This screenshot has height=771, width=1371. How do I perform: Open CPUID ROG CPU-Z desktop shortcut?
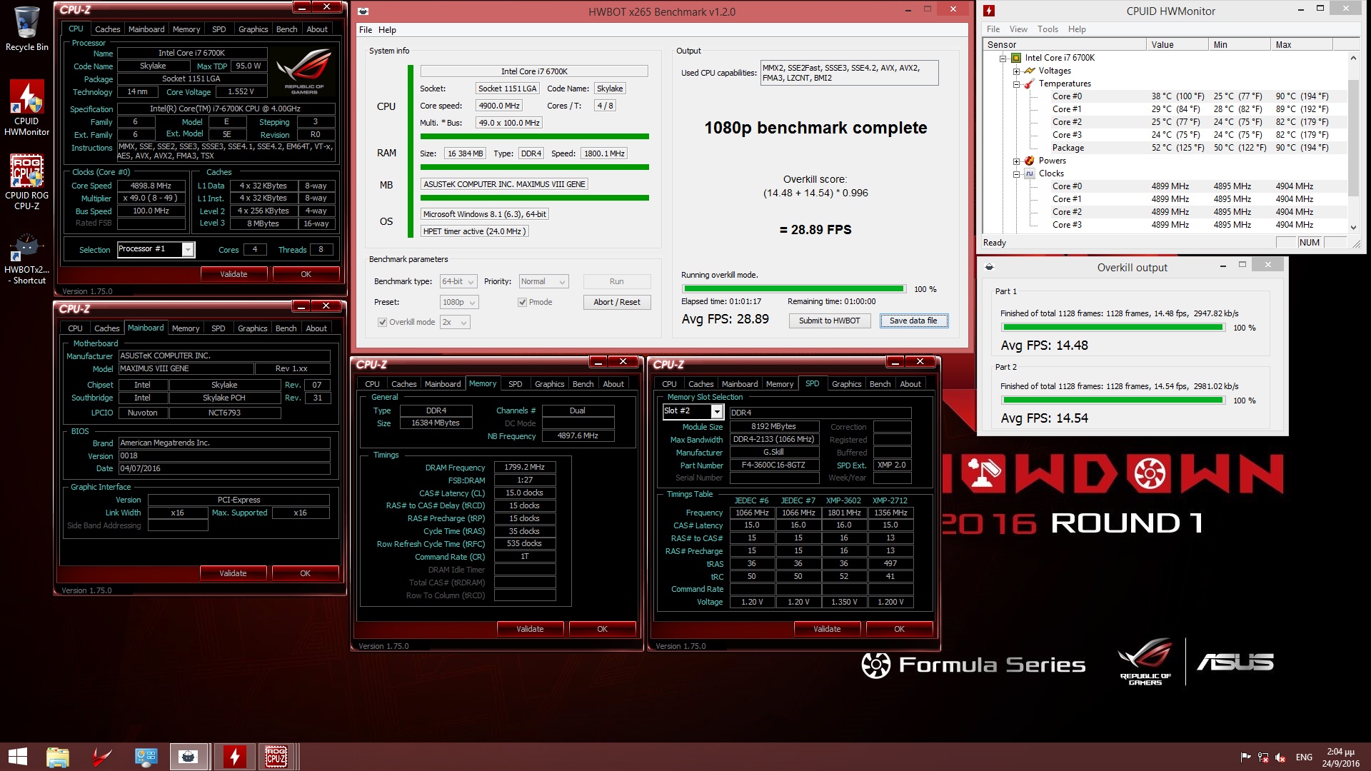[x=26, y=182]
